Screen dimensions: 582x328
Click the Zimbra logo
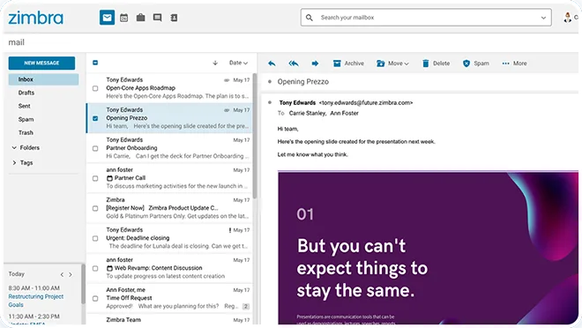coord(35,18)
